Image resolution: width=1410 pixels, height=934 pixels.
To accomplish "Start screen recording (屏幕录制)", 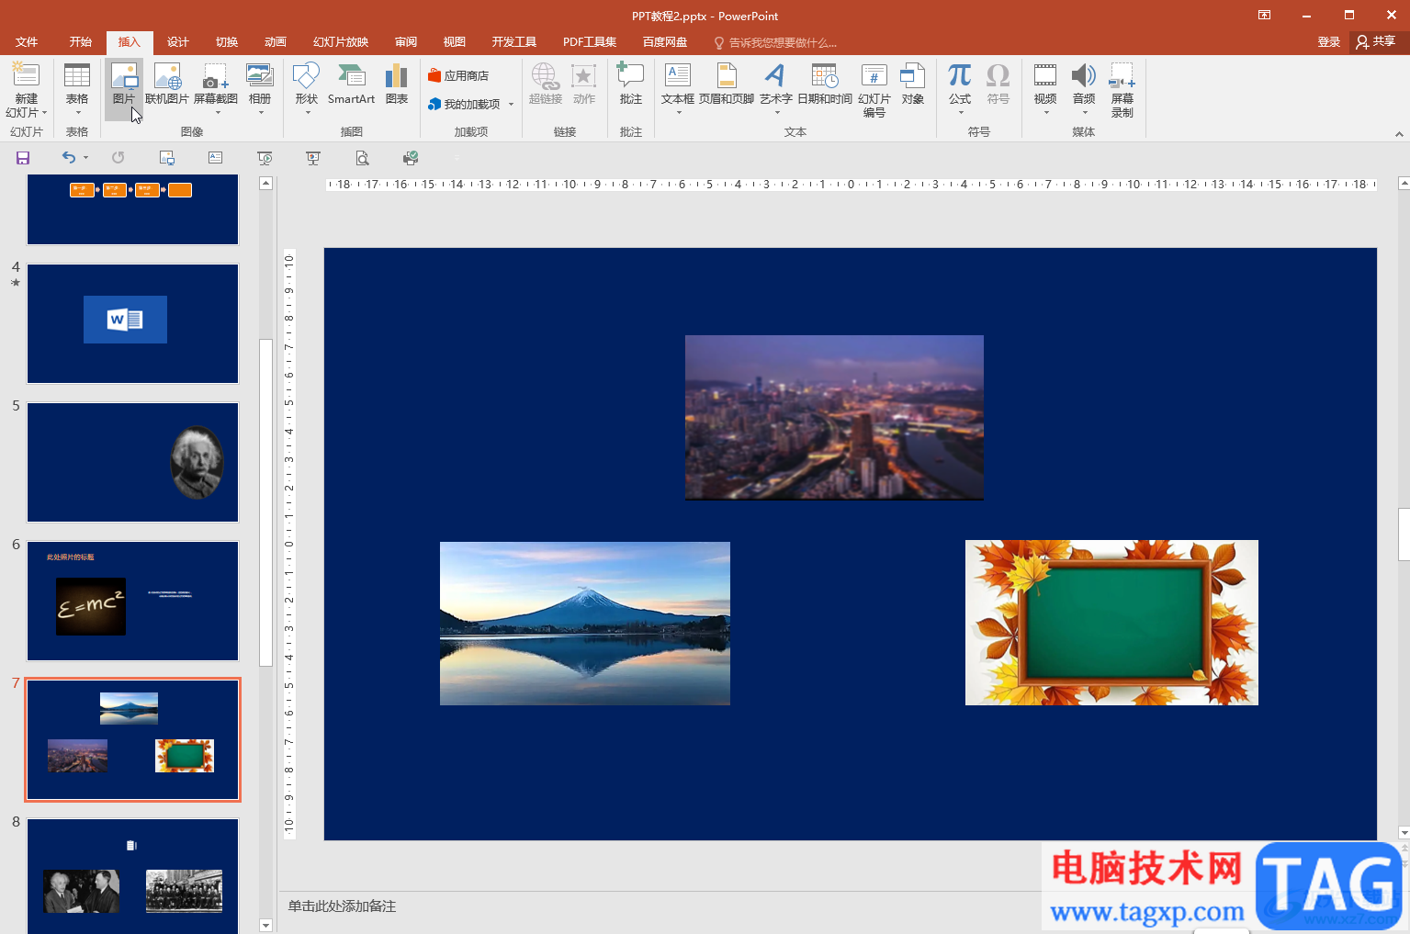I will tap(1122, 91).
